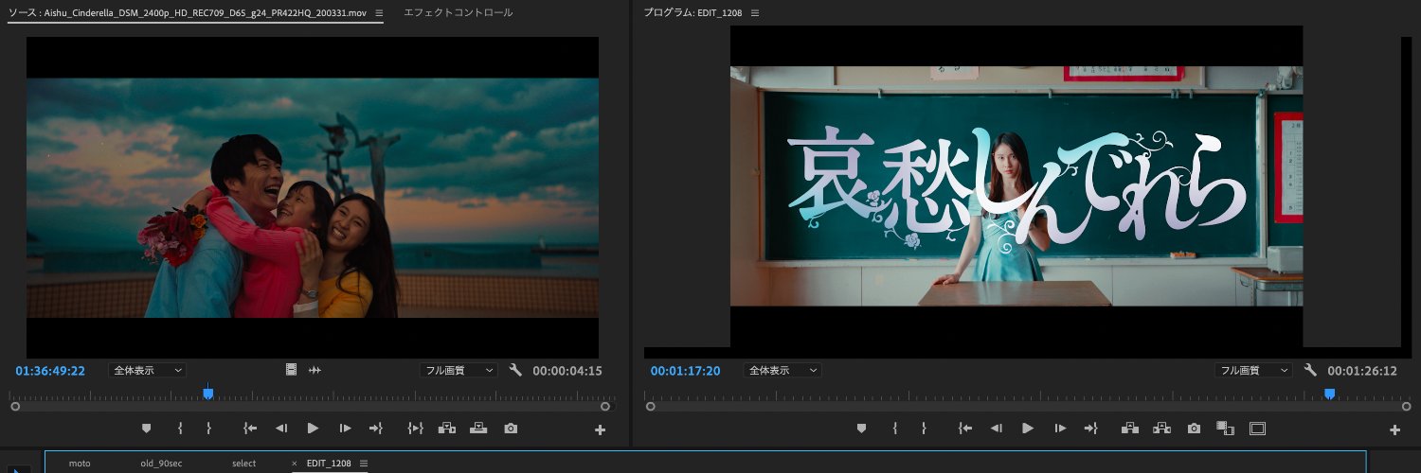Screen dimensions: 1421x473
Task: Click the Source monitor video preview
Action: click(313, 197)
